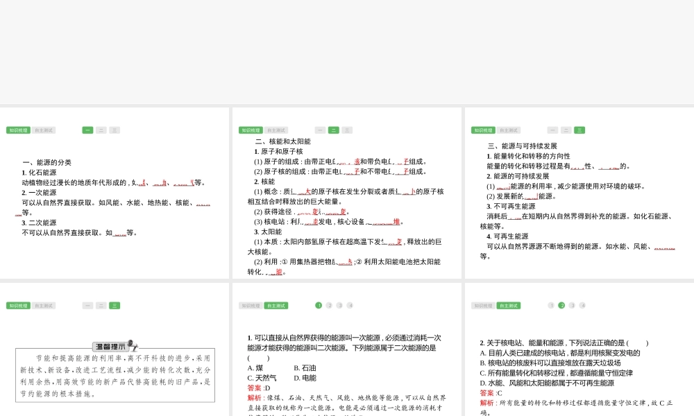
Task: Open the 温馨提示 energy-saving tip text box
Action: tap(115, 375)
